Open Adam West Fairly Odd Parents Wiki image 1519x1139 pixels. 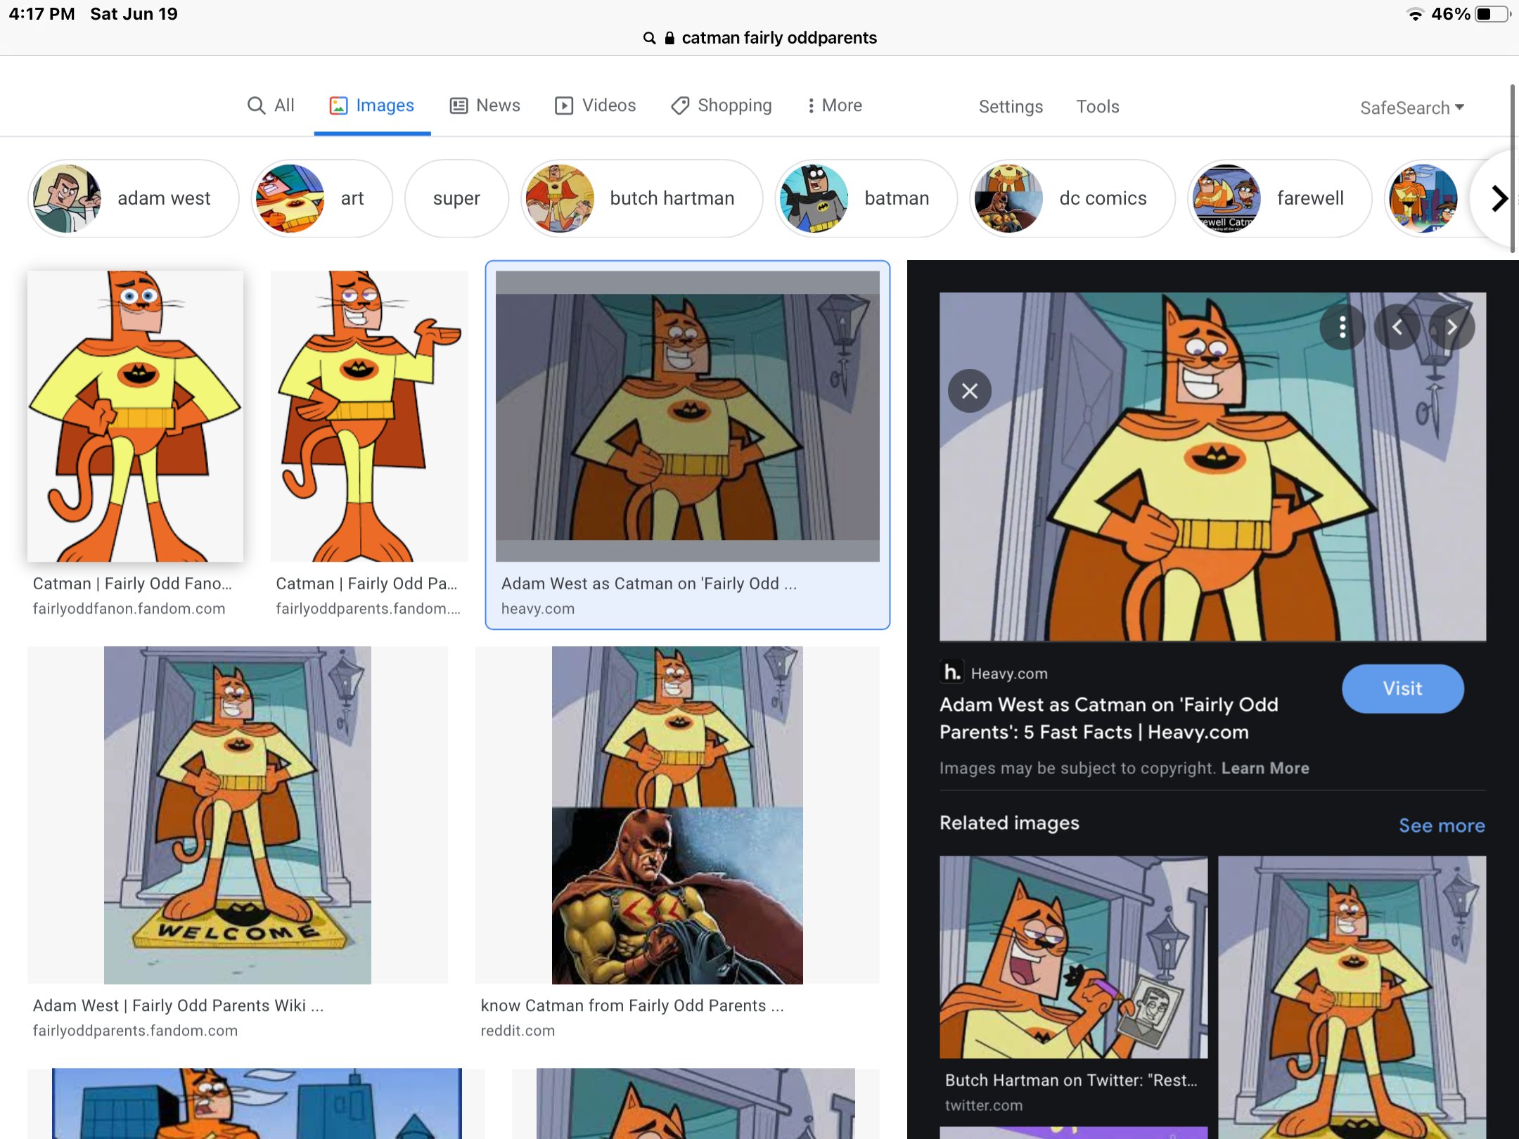pyautogui.click(x=237, y=815)
